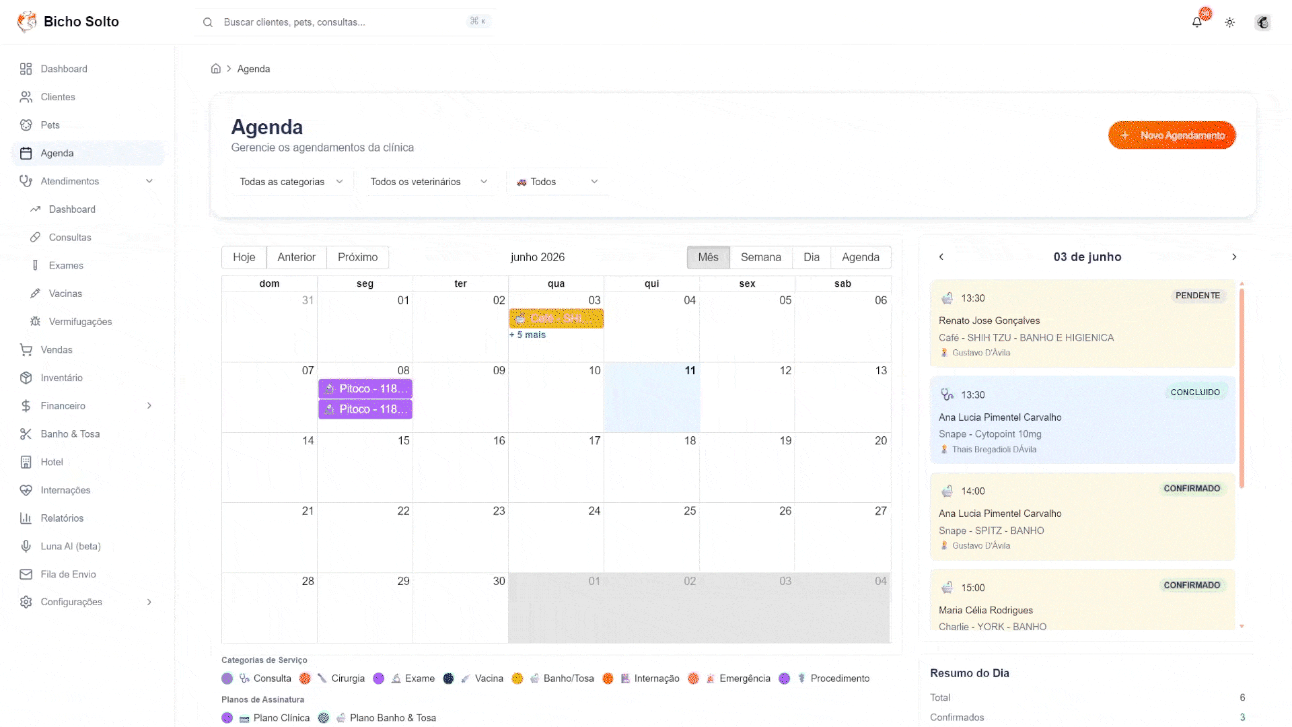Open the user avatar menu
The width and height of the screenshot is (1292, 727).
(1263, 22)
